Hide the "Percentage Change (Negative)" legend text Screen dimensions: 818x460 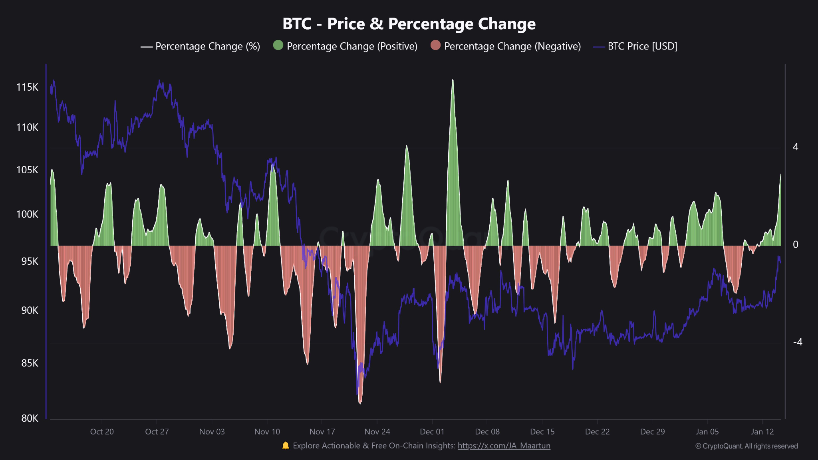coord(512,46)
